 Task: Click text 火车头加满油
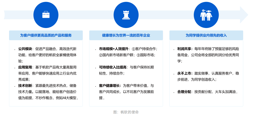(225, 92)
